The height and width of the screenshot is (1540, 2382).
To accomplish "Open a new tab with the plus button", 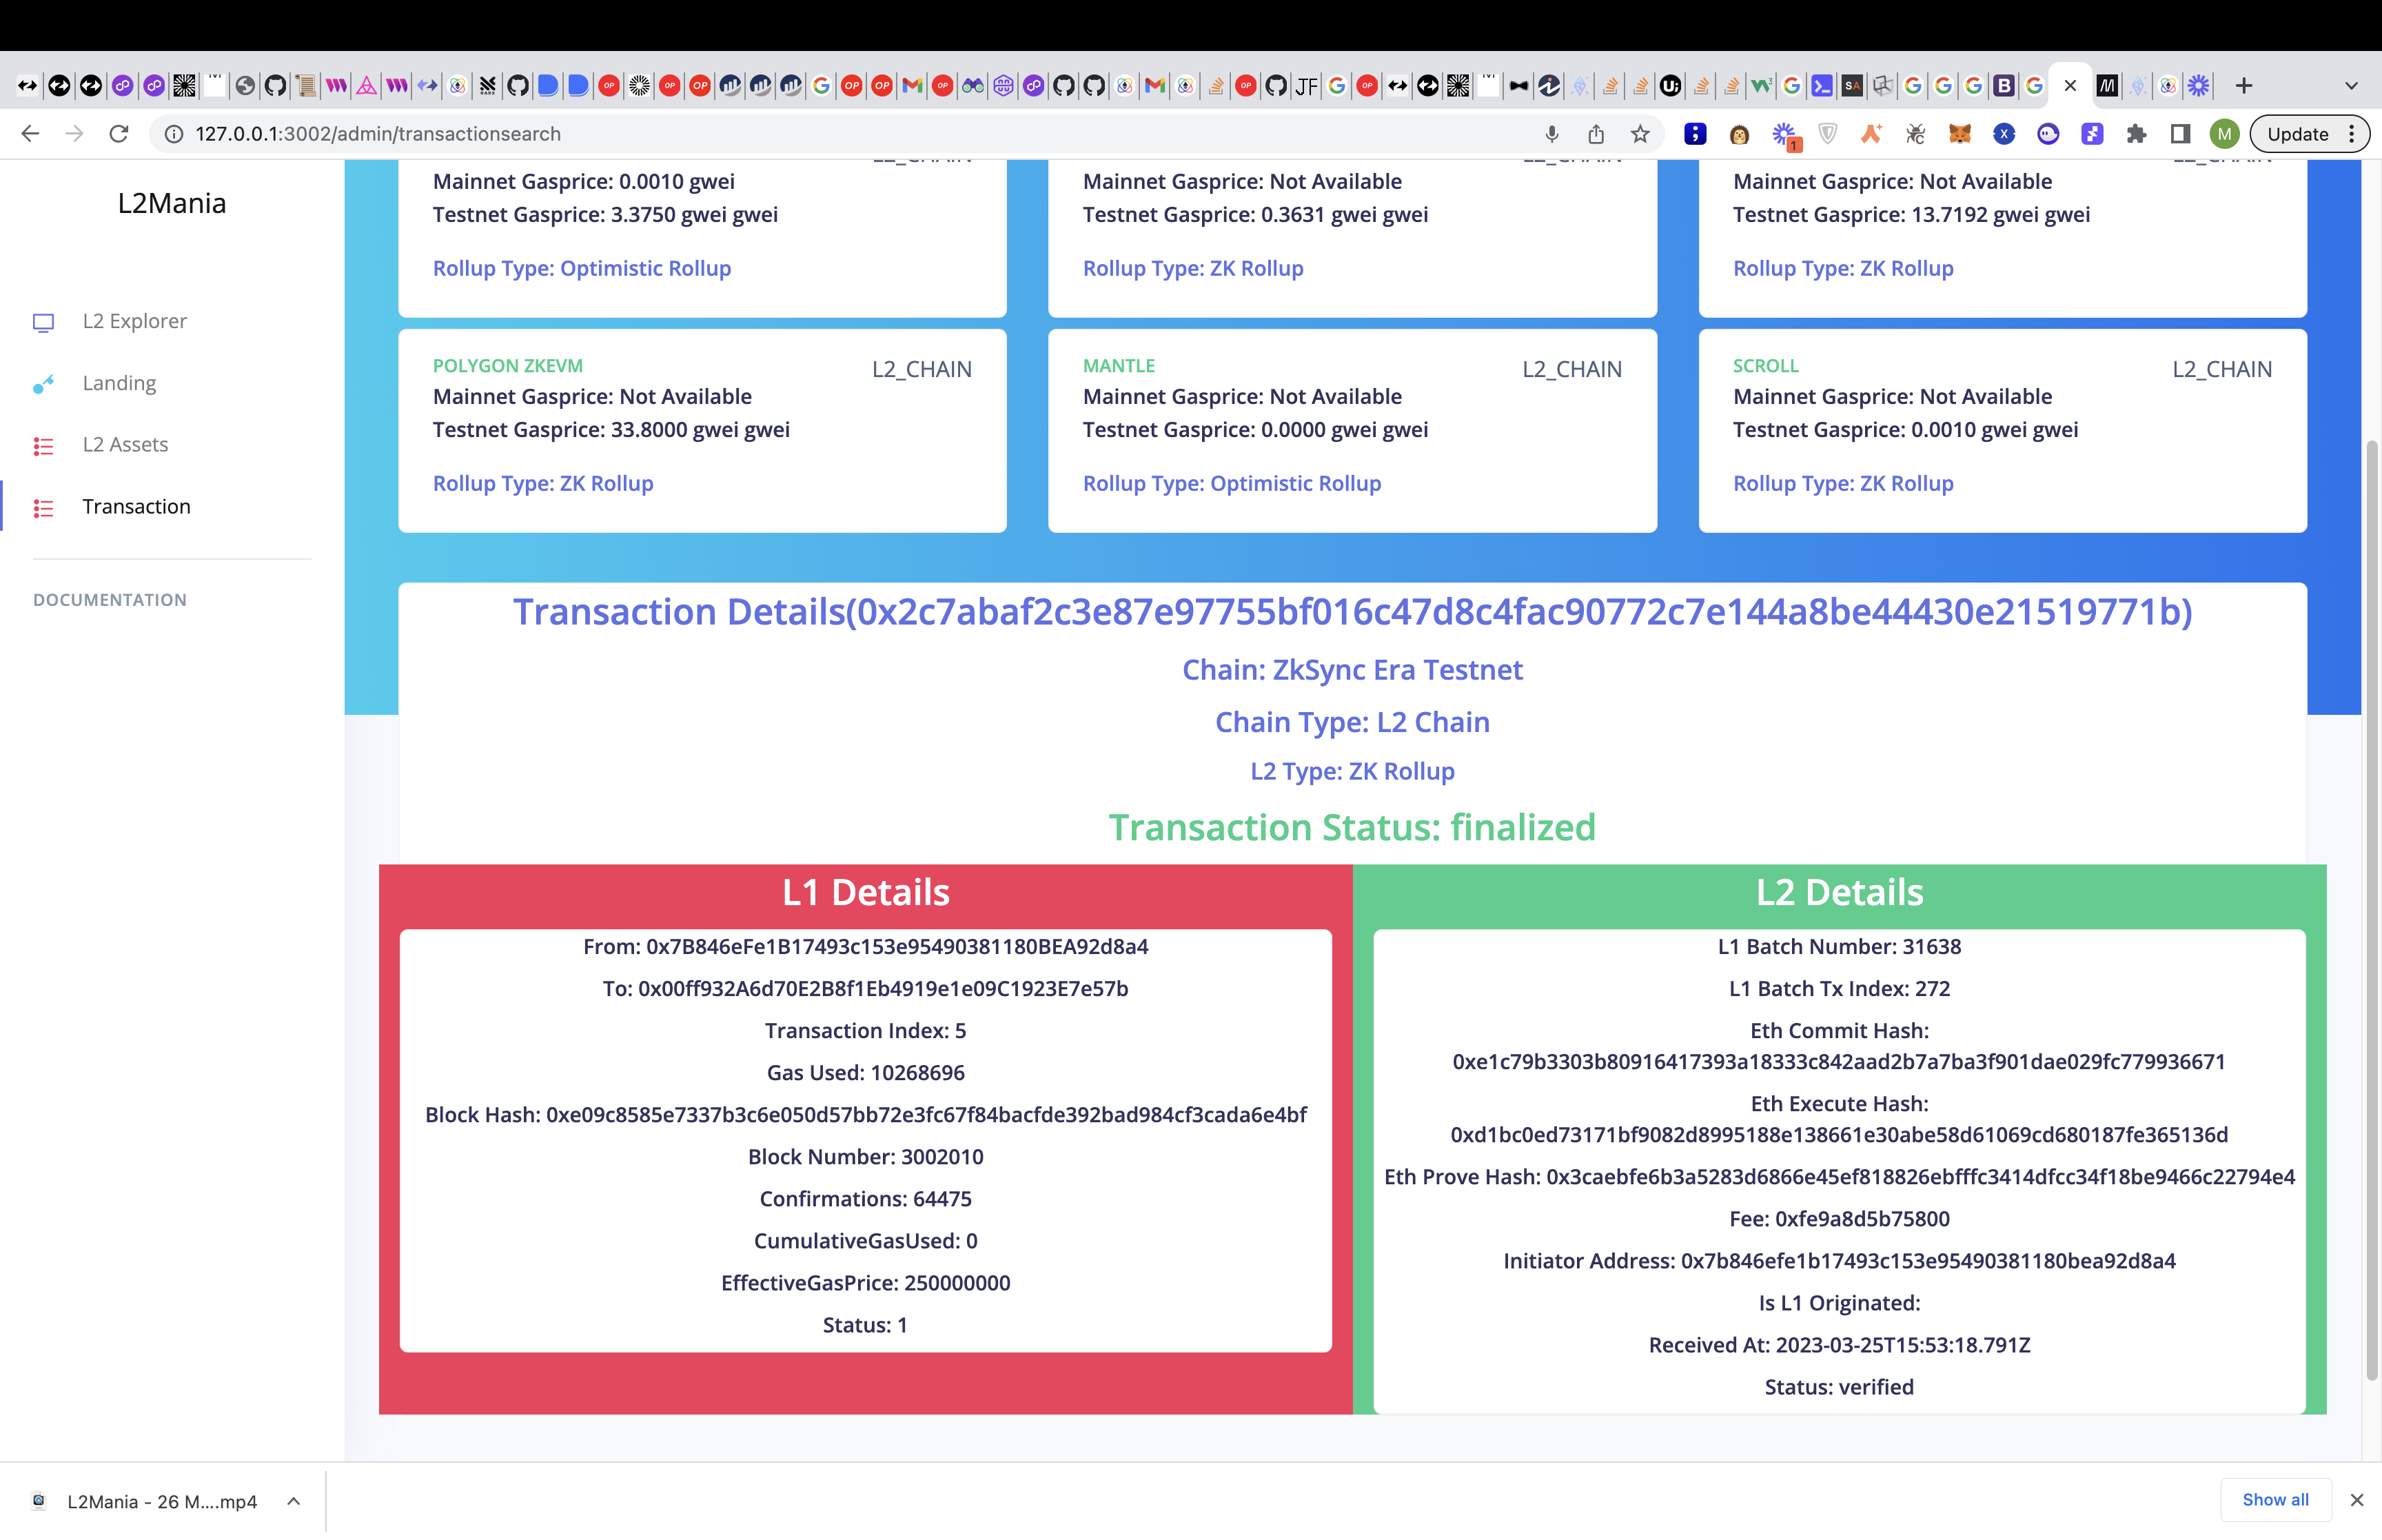I will [x=2244, y=86].
